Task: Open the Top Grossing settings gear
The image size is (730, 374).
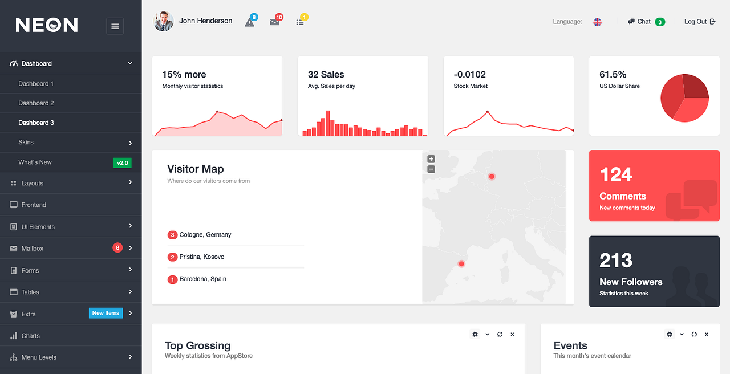Action: 474,334
